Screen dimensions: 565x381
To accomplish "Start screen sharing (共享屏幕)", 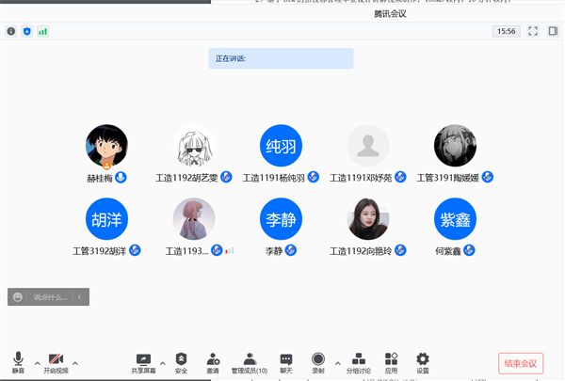I will pyautogui.click(x=143, y=362).
